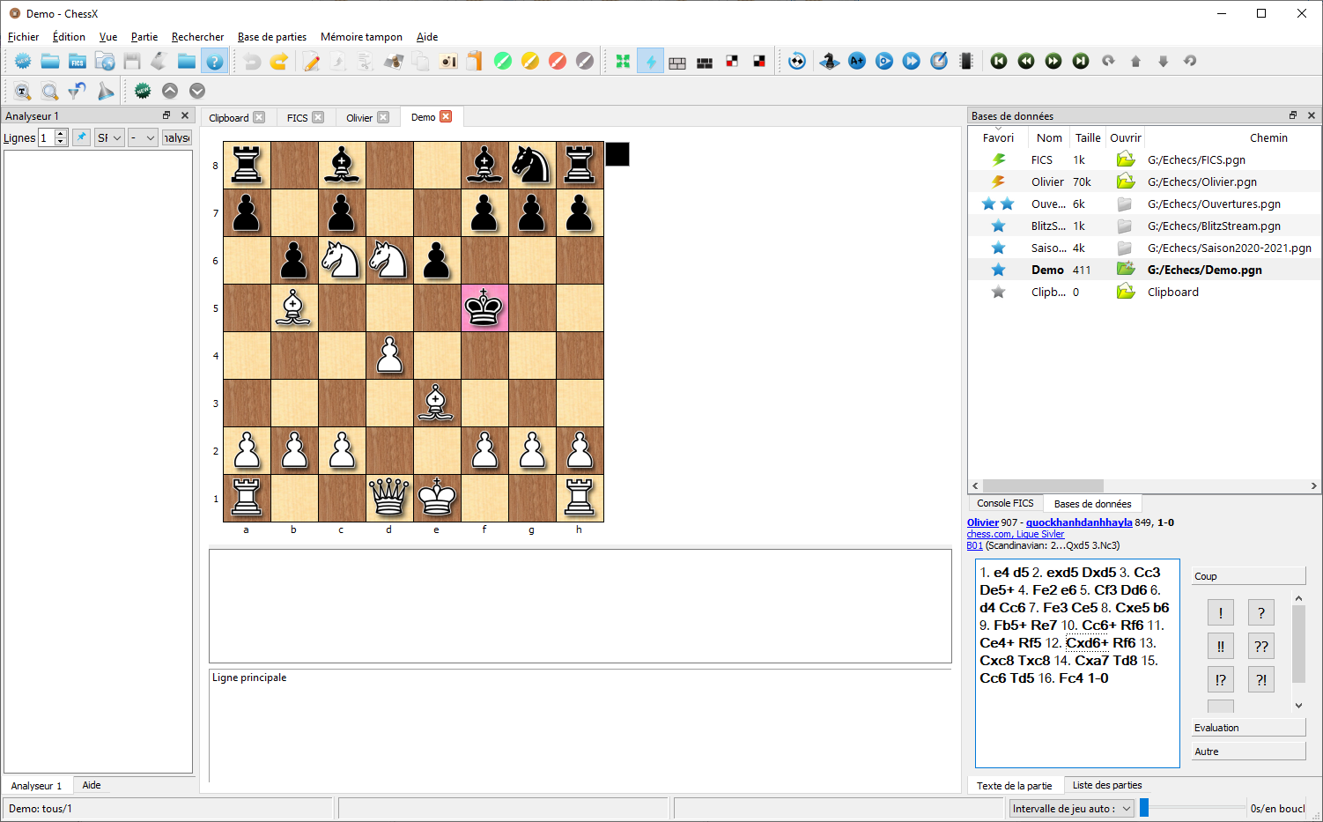Image resolution: width=1323 pixels, height=822 pixels.
Task: Click the auto-play interval slider handle
Action: [1144, 808]
